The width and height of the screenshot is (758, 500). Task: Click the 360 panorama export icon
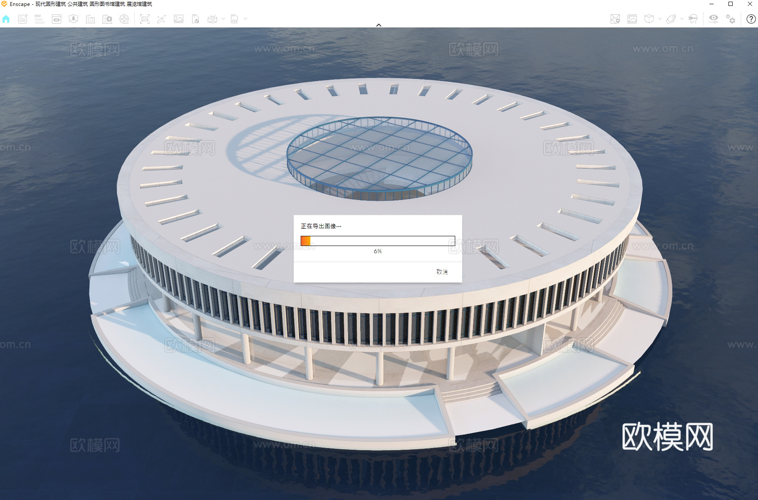(212, 19)
